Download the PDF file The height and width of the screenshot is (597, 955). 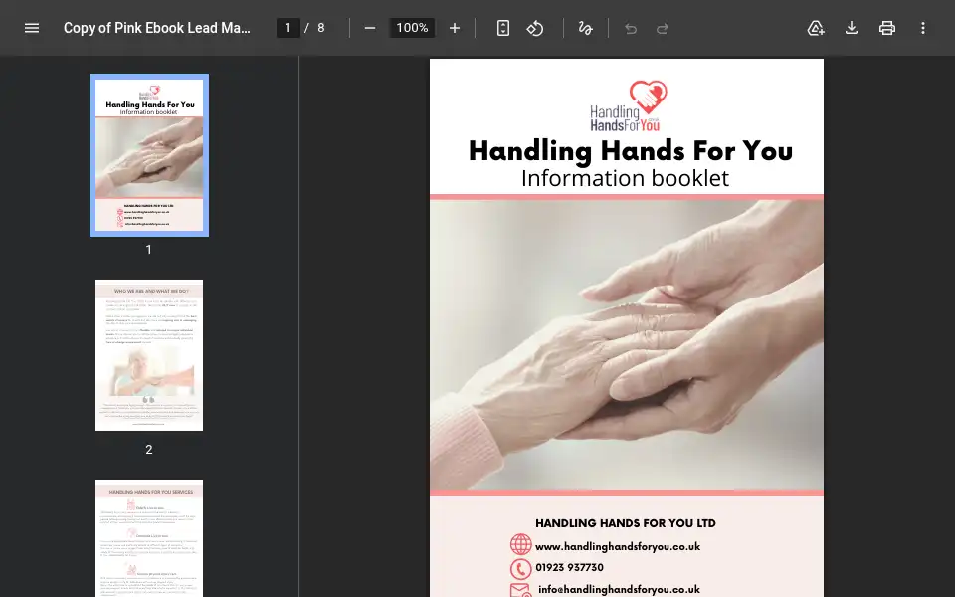click(x=852, y=28)
